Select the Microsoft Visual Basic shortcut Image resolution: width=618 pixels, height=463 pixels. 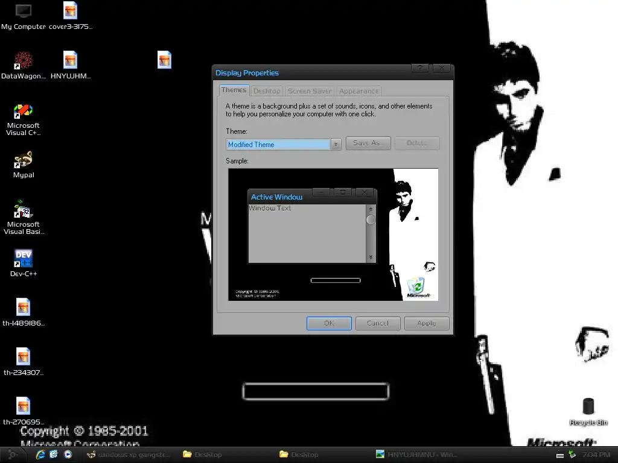pos(24,217)
